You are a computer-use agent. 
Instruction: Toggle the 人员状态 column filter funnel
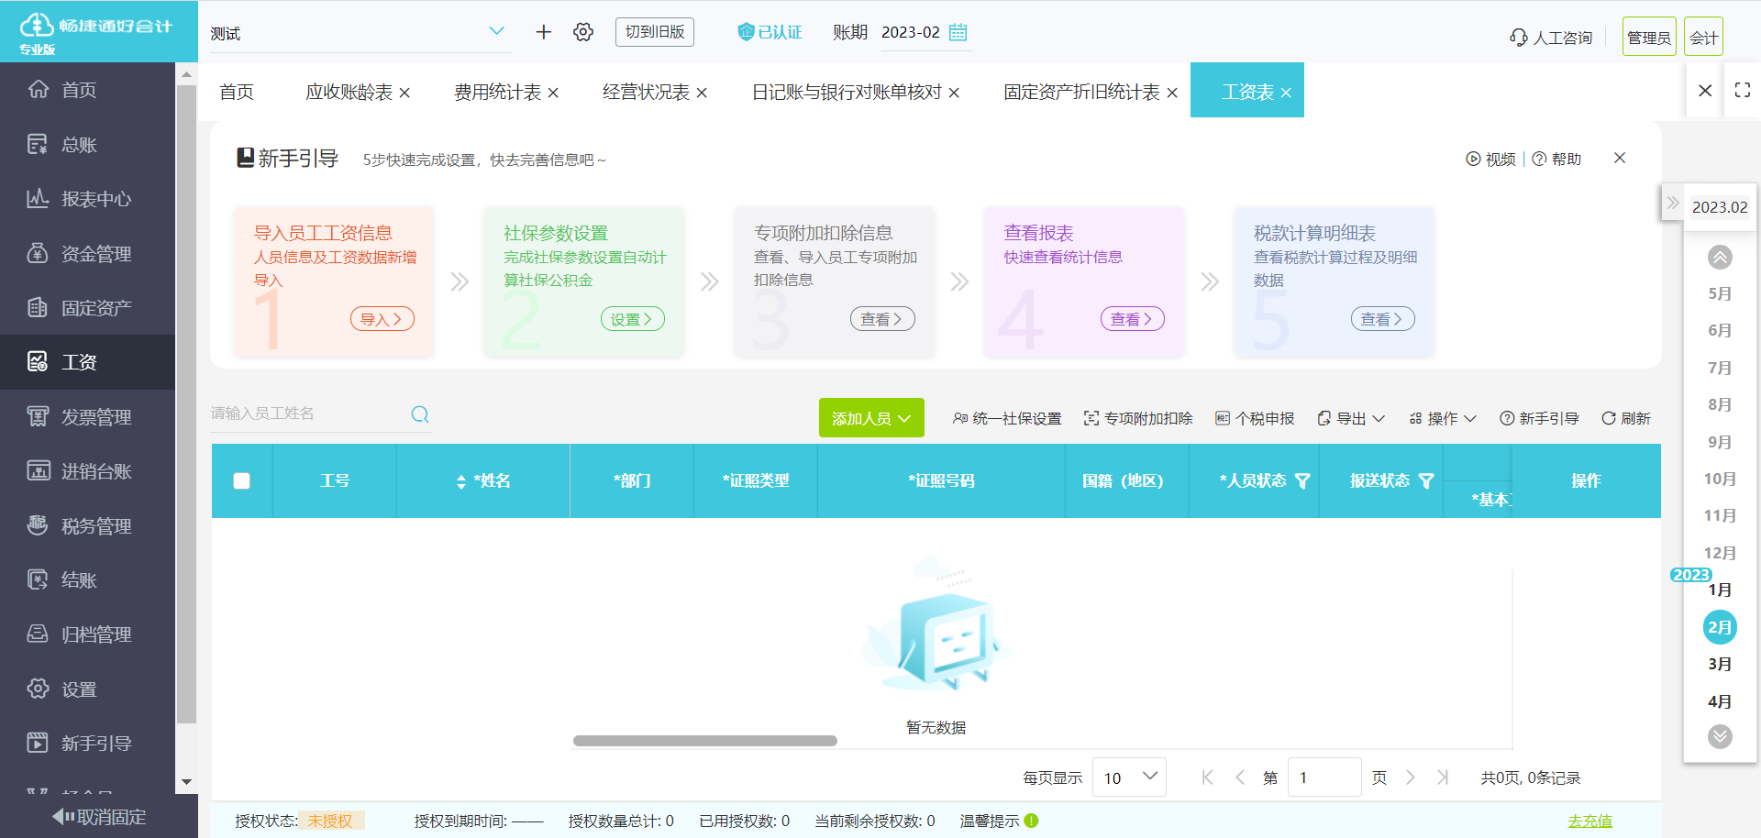coord(1301,480)
